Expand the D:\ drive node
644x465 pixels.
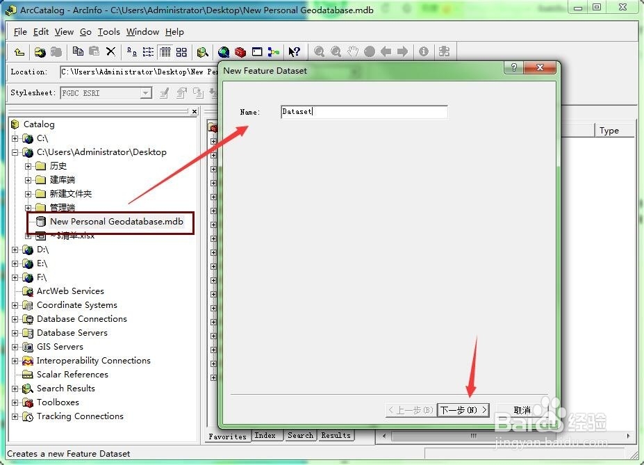coord(15,250)
